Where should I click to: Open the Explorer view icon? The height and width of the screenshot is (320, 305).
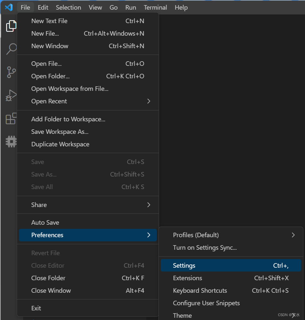11,26
